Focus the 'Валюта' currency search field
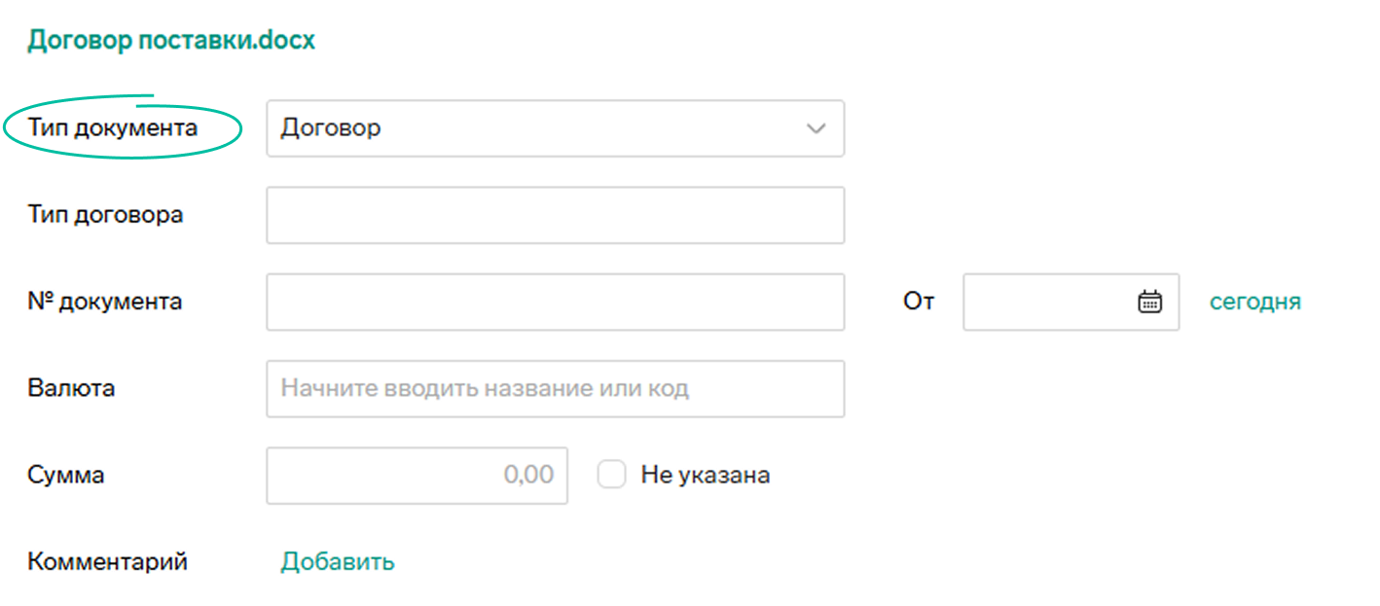This screenshot has width=1380, height=606. point(555,389)
